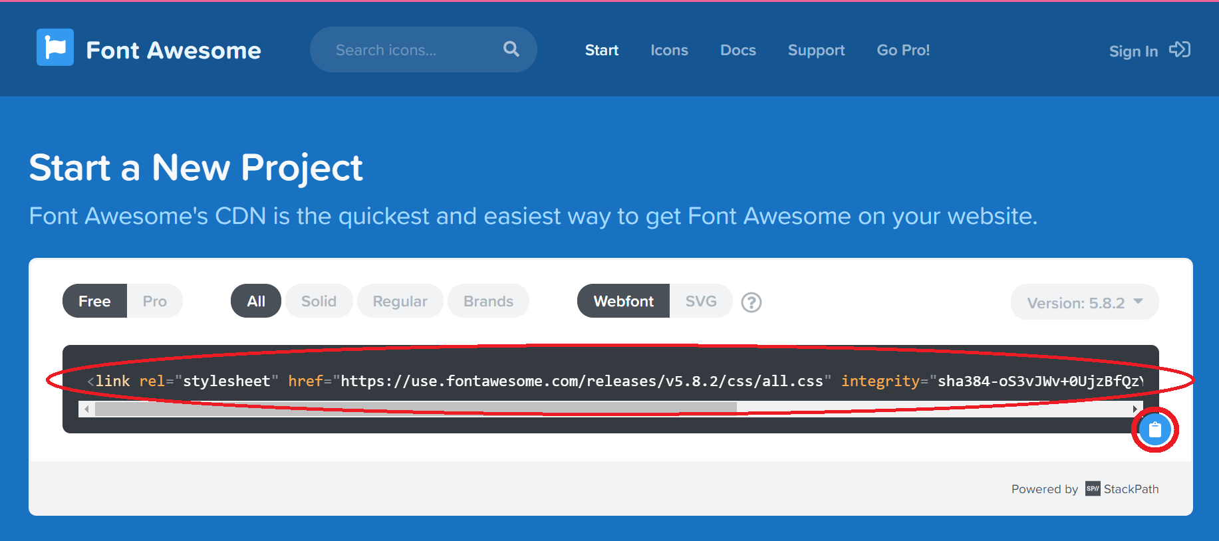Open the Go Pro! nav item

(x=903, y=51)
